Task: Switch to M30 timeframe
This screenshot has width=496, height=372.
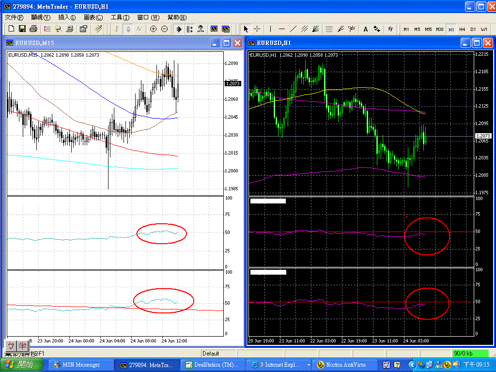Action: (440, 29)
